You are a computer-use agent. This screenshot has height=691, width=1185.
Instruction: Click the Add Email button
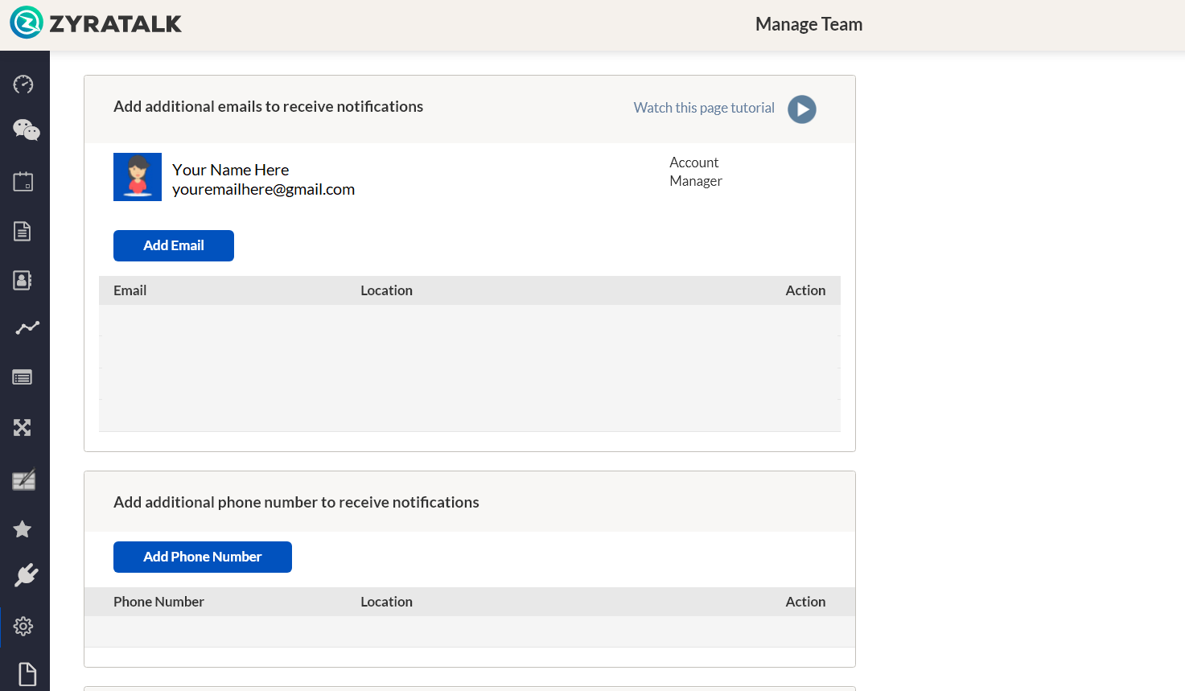174,246
